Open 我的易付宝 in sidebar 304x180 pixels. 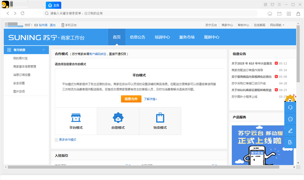pyautogui.click(x=21, y=58)
